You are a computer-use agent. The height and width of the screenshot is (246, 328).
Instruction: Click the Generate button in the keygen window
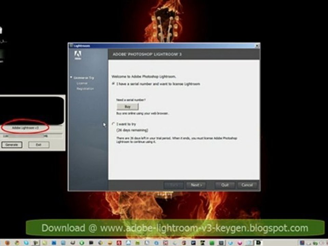[12, 145]
